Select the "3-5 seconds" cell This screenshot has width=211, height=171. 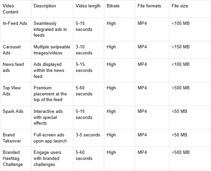[88, 135]
